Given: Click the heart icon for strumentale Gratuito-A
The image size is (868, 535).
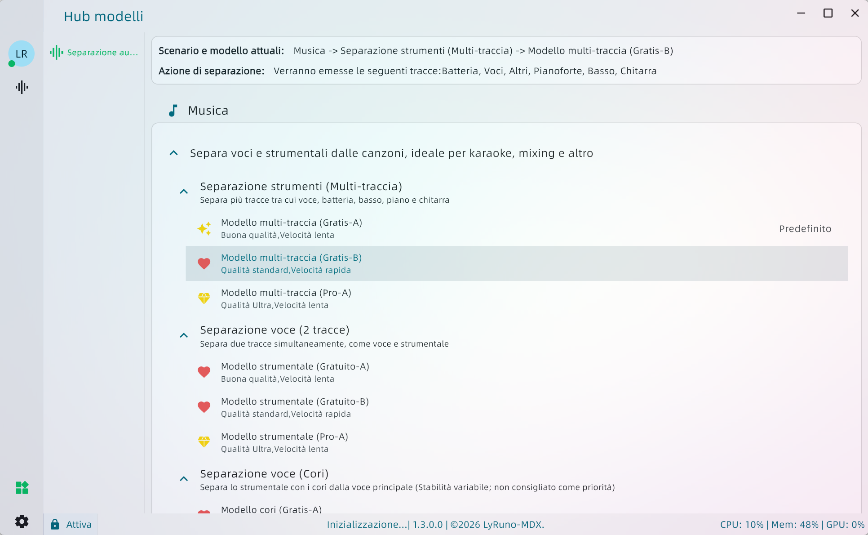Looking at the screenshot, I should click(x=204, y=372).
